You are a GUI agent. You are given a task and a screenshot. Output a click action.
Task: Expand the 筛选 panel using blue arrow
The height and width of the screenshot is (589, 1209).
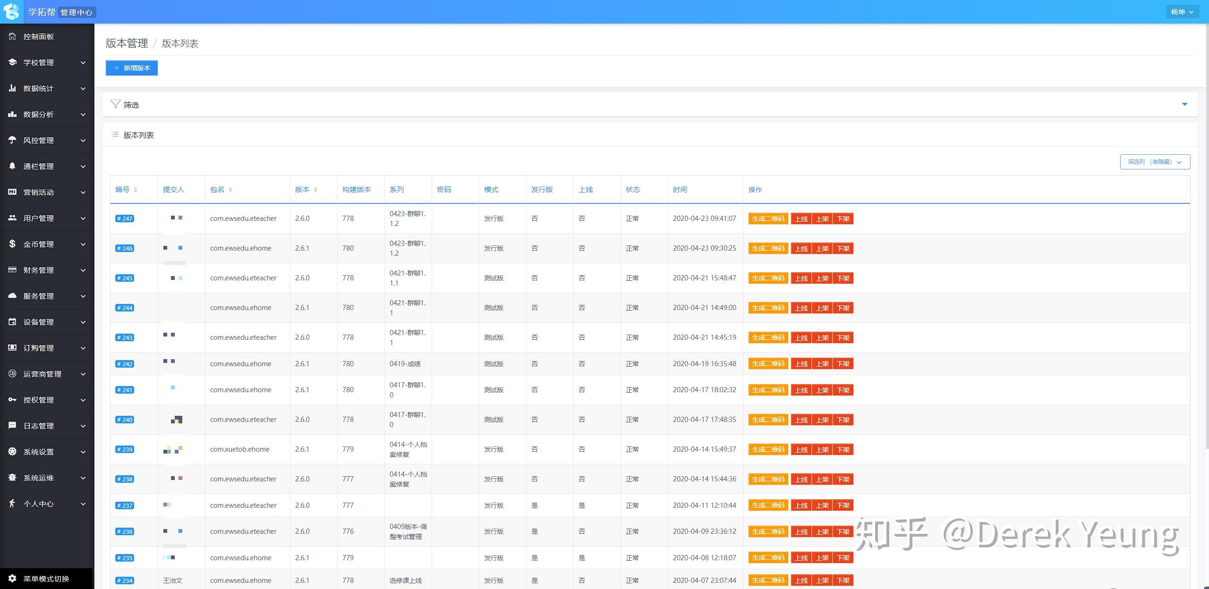[x=1184, y=104]
